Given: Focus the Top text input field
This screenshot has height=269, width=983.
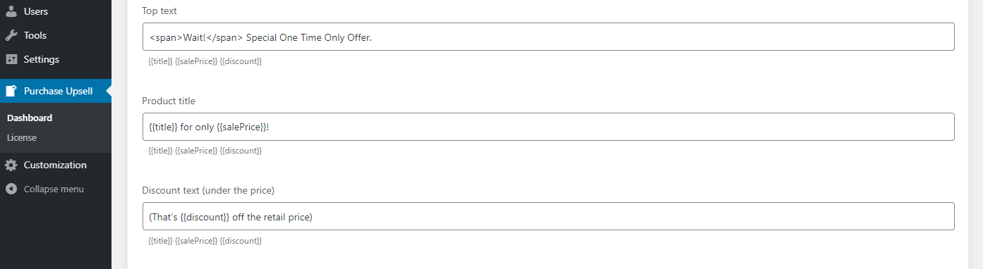Looking at the screenshot, I should coord(548,37).
